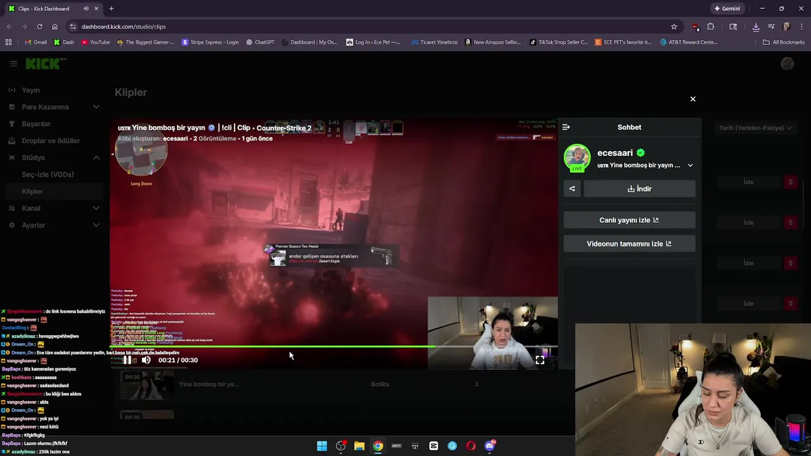
Task: Open Başarılar in the sidebar
Action: point(36,123)
